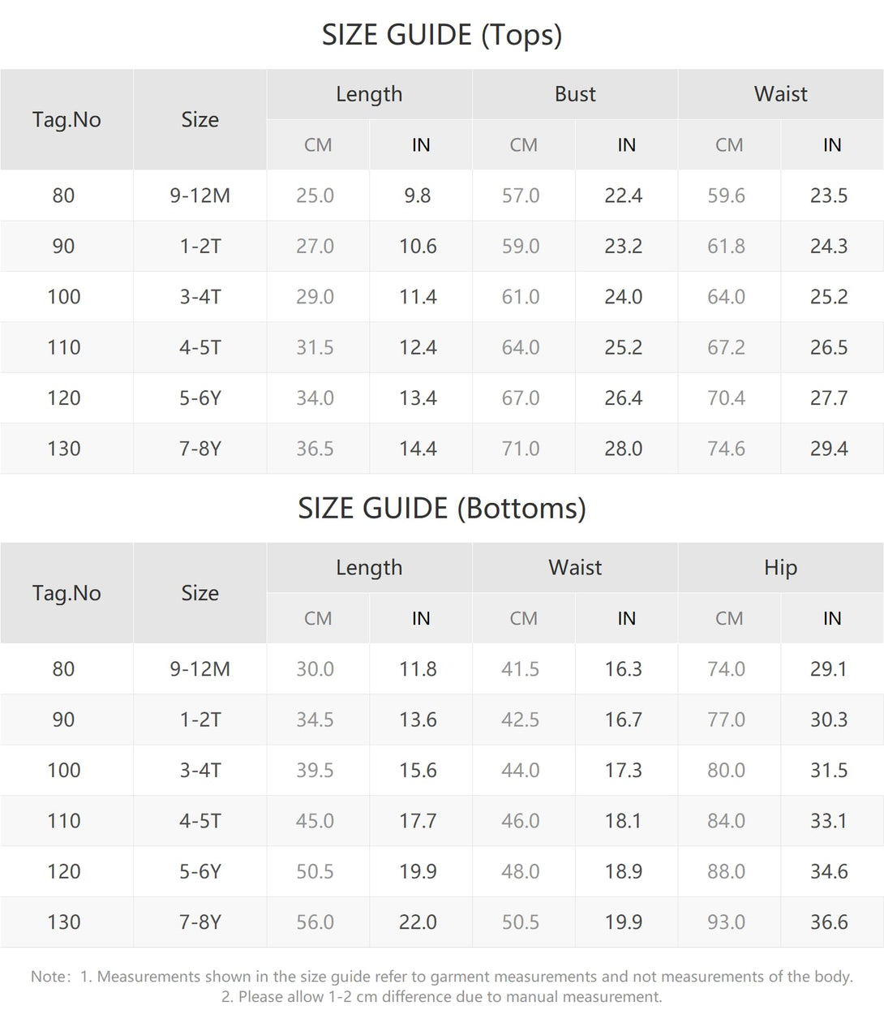
Task: Select the Hip column header in Bottoms
Action: coord(780,568)
